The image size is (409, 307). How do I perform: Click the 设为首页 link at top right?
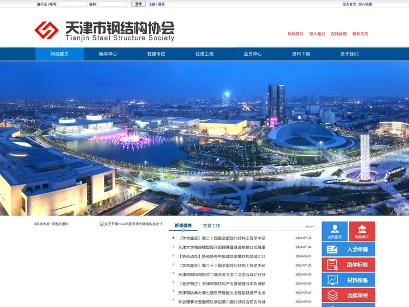click(349, 4)
